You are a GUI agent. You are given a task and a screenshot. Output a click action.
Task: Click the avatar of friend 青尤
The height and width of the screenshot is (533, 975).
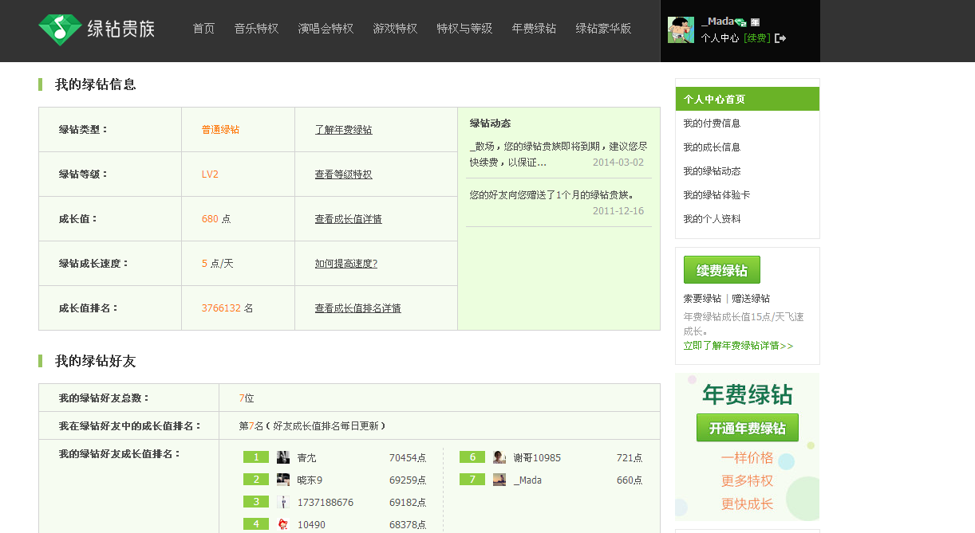point(283,457)
